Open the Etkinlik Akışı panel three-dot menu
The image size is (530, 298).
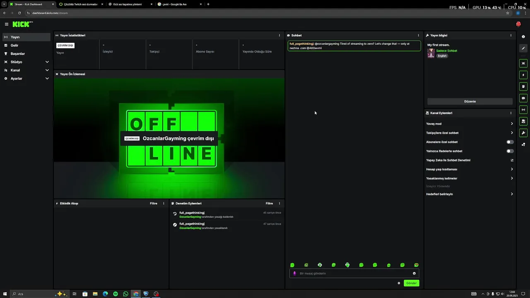tap(164, 203)
